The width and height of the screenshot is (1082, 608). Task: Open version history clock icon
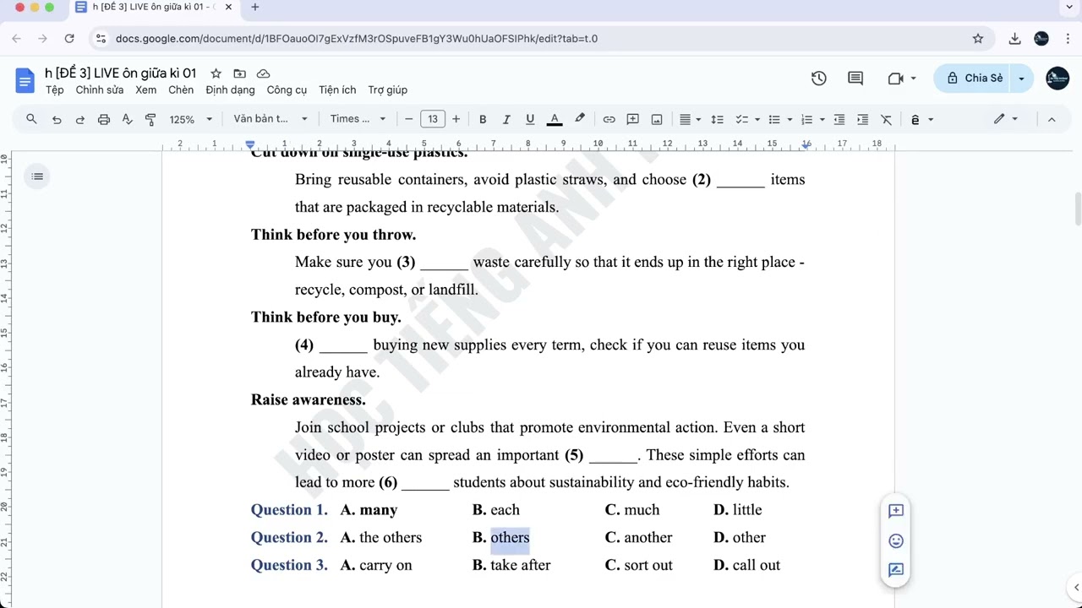coord(818,78)
